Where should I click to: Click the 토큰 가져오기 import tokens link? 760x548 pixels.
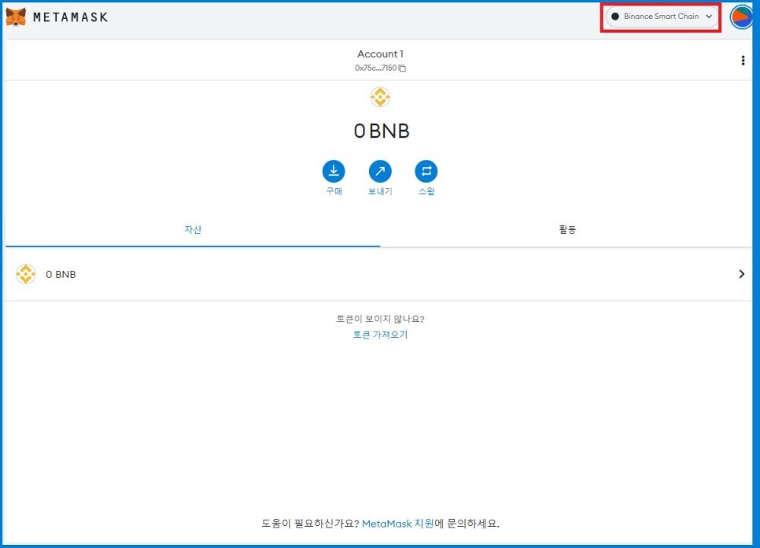pyautogui.click(x=380, y=335)
